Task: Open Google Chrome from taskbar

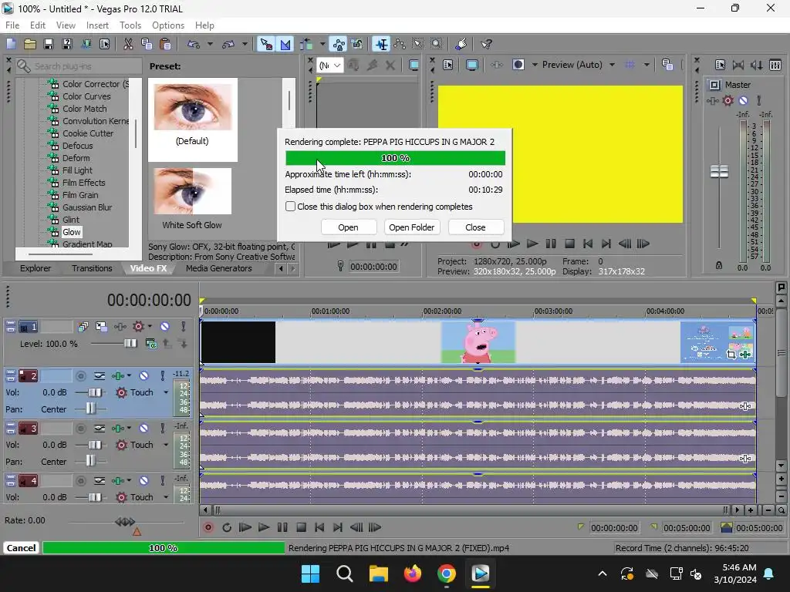Action: pyautogui.click(x=447, y=573)
